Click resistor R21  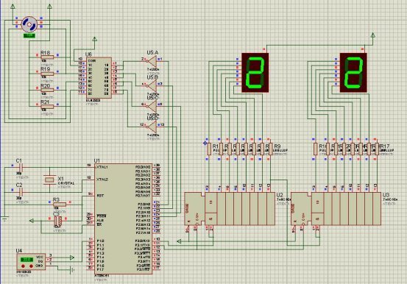click(x=47, y=107)
